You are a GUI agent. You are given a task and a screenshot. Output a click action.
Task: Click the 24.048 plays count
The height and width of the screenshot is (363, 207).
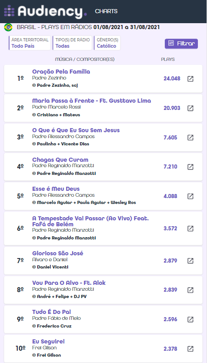[172, 79]
